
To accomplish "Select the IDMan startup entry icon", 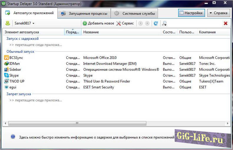I will click(6, 64).
